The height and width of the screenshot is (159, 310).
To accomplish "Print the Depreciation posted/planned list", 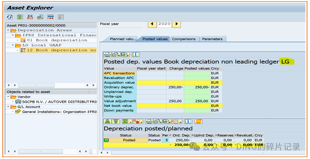I will [149, 121].
